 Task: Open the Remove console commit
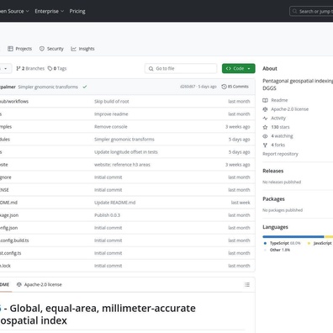(x=111, y=127)
